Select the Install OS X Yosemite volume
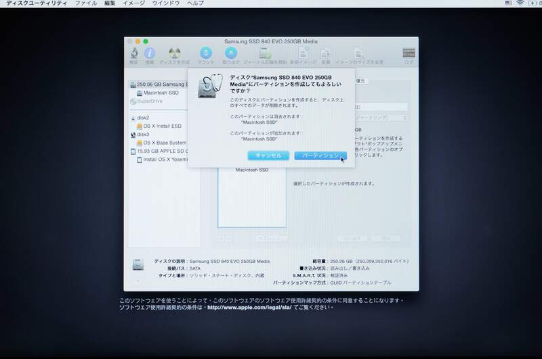The image size is (542, 359). [x=163, y=160]
